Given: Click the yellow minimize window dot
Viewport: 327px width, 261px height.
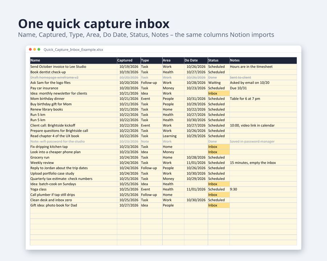Looking at the screenshot, I should 35,49.
